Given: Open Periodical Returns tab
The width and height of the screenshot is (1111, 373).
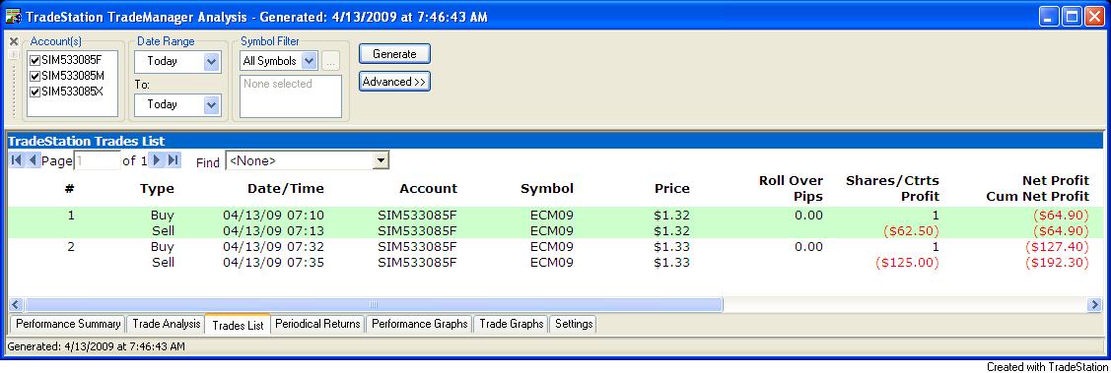Looking at the screenshot, I should pos(318,324).
